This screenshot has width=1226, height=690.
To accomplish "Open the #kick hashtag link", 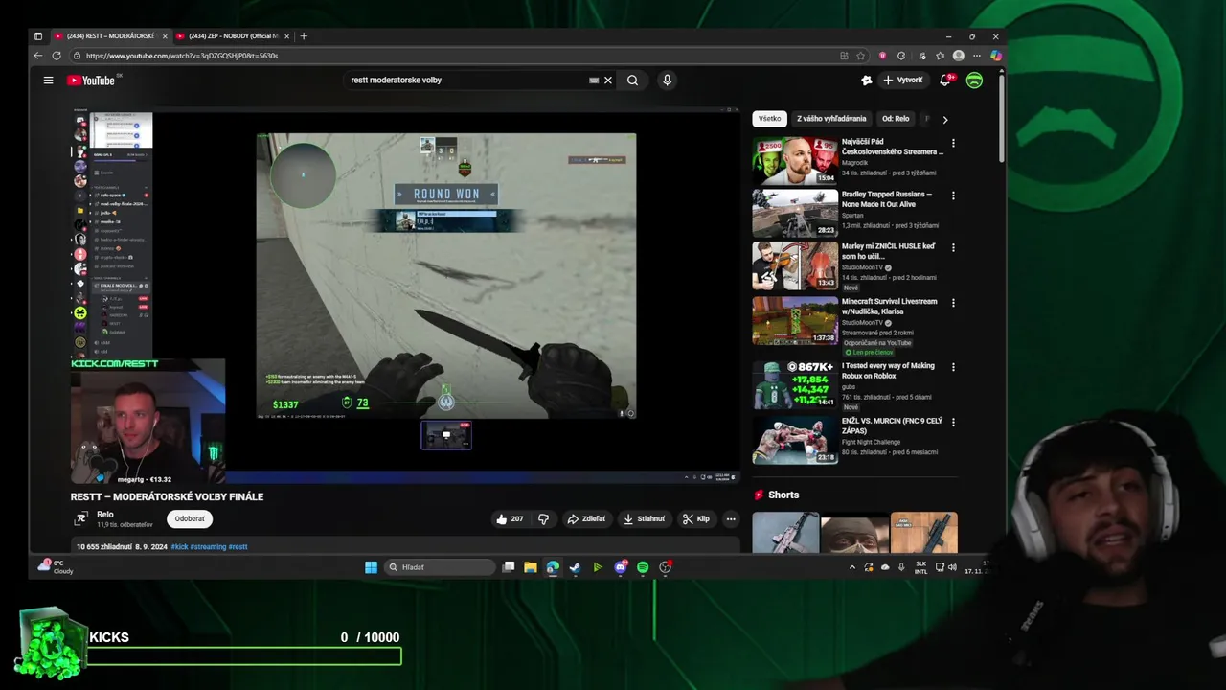I will (x=179, y=547).
